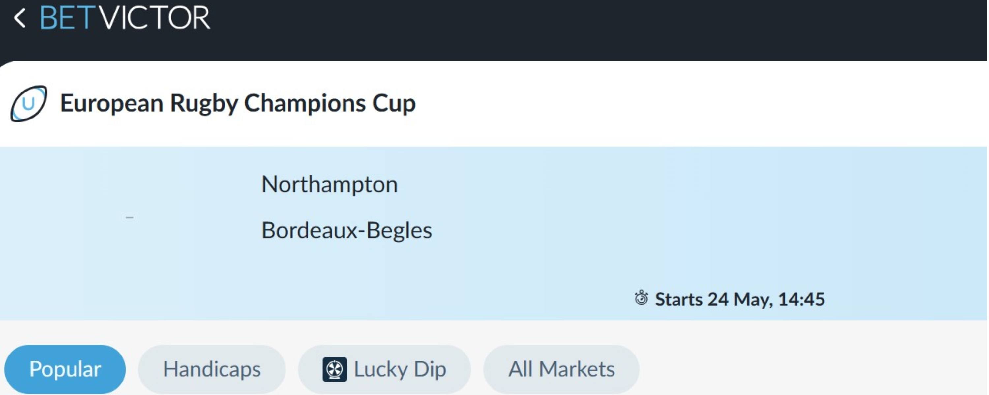The height and width of the screenshot is (395, 989).
Task: Click the Northampton team name
Action: click(329, 184)
